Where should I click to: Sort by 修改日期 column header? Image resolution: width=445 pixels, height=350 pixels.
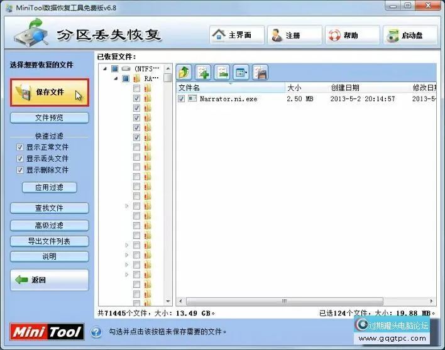[x=424, y=88]
